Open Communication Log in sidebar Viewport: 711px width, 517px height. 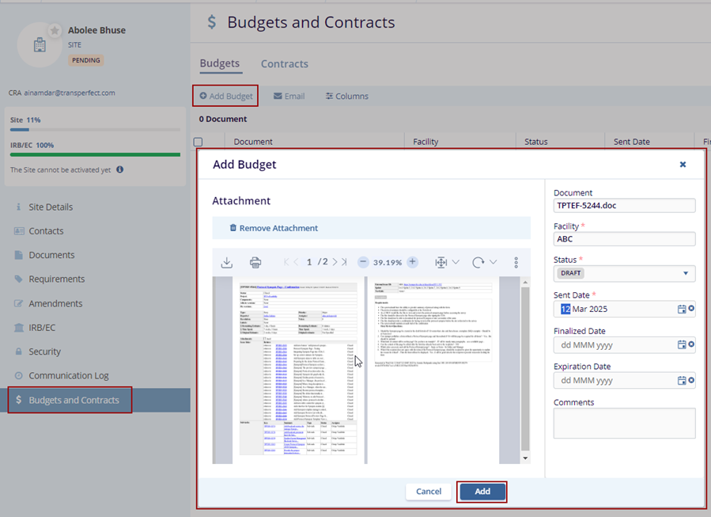pyautogui.click(x=68, y=375)
